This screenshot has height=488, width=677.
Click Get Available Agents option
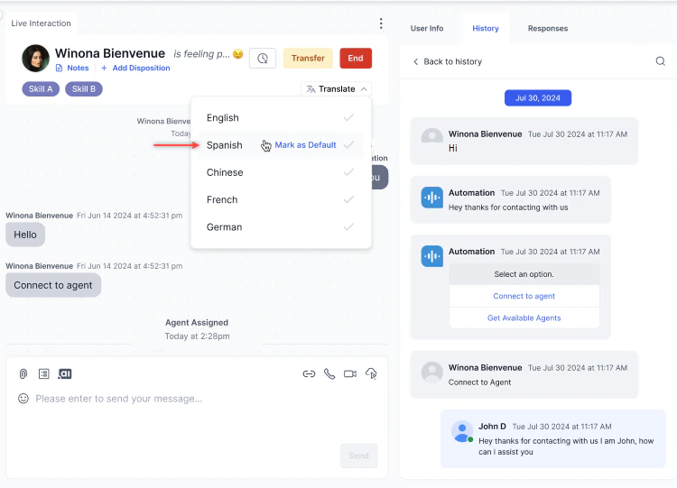coord(524,318)
